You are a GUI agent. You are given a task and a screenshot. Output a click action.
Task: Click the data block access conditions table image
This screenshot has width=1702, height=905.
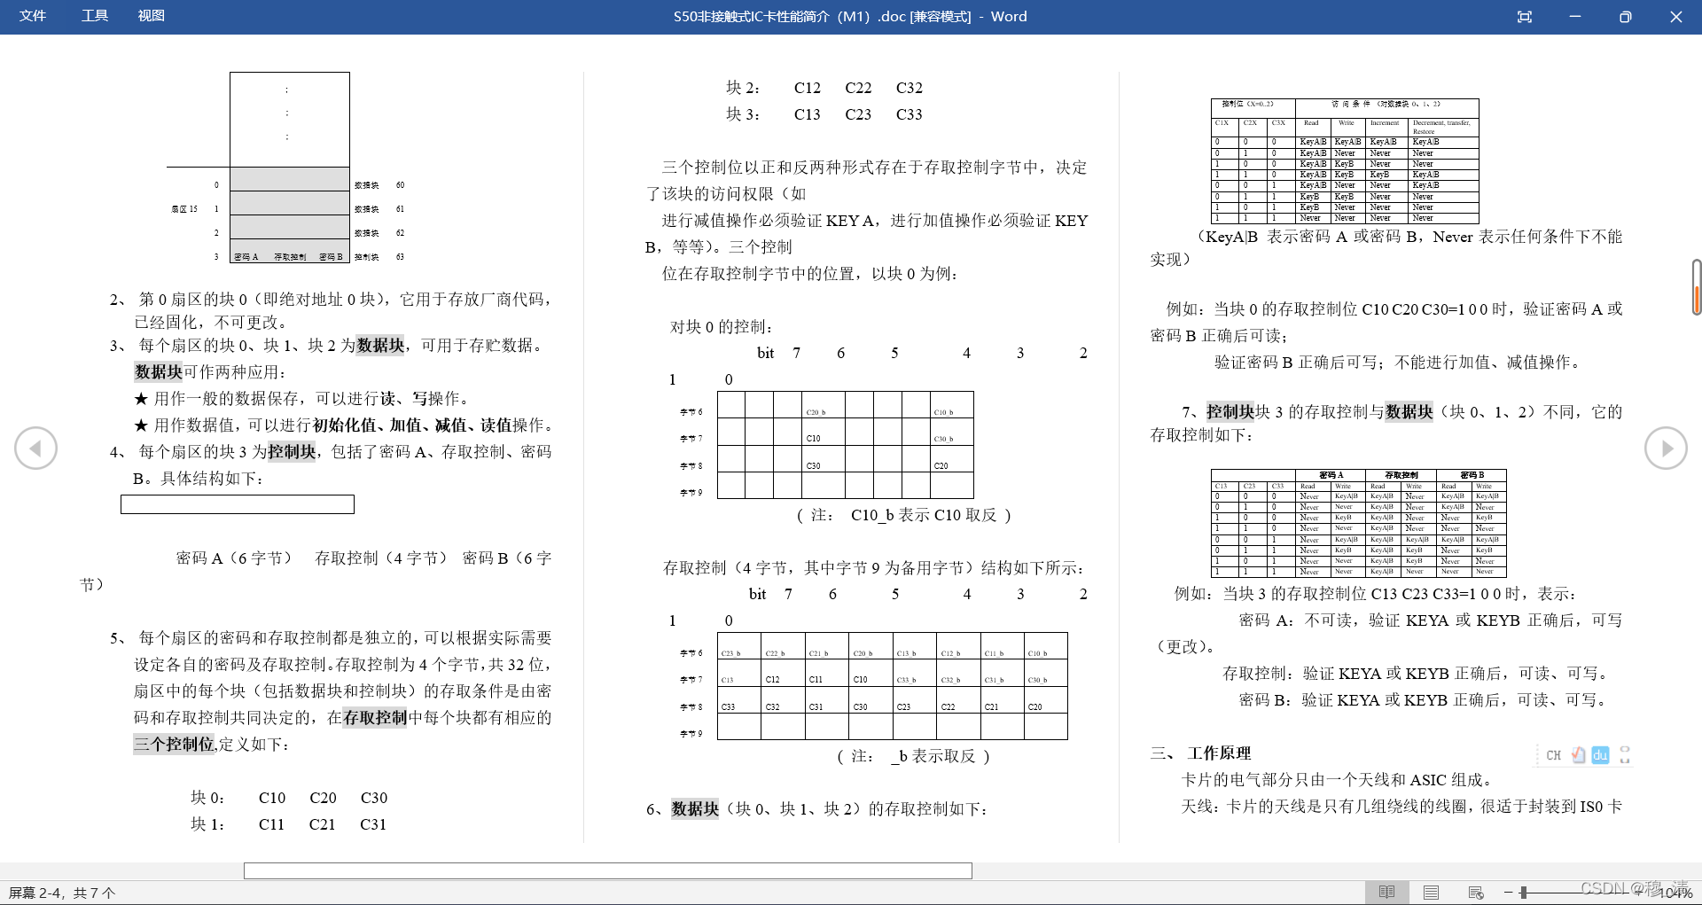pos(1345,161)
